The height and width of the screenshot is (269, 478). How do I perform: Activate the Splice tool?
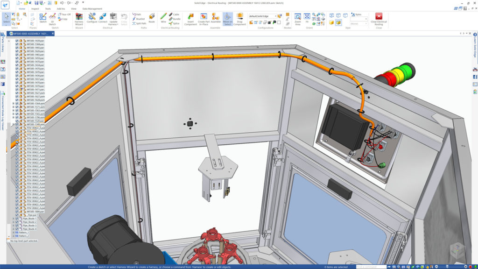[174, 24]
